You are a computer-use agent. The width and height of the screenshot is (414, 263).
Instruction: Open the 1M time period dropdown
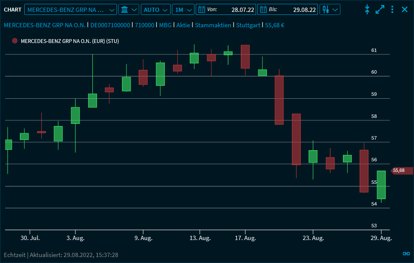click(x=184, y=9)
